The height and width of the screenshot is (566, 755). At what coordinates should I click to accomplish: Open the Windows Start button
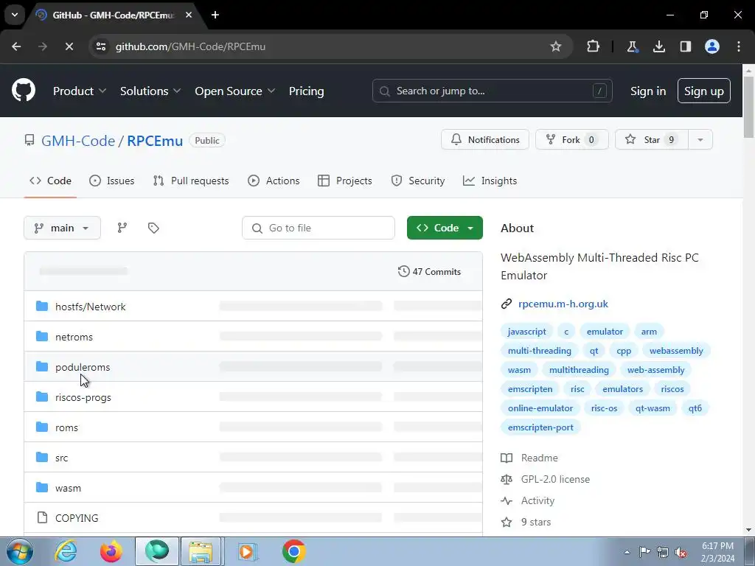(20, 551)
